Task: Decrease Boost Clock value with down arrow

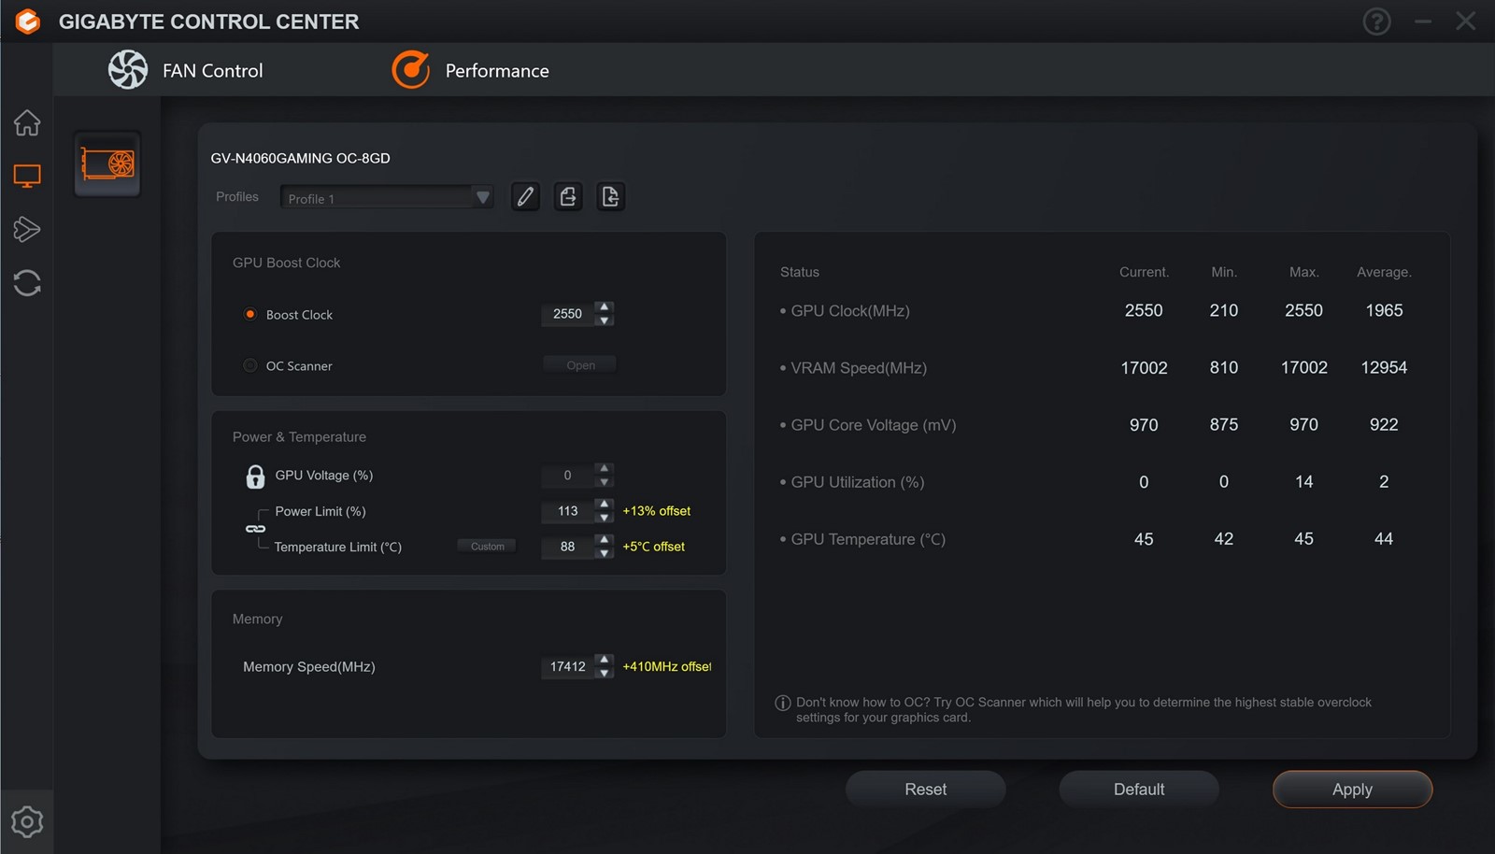Action: [605, 320]
